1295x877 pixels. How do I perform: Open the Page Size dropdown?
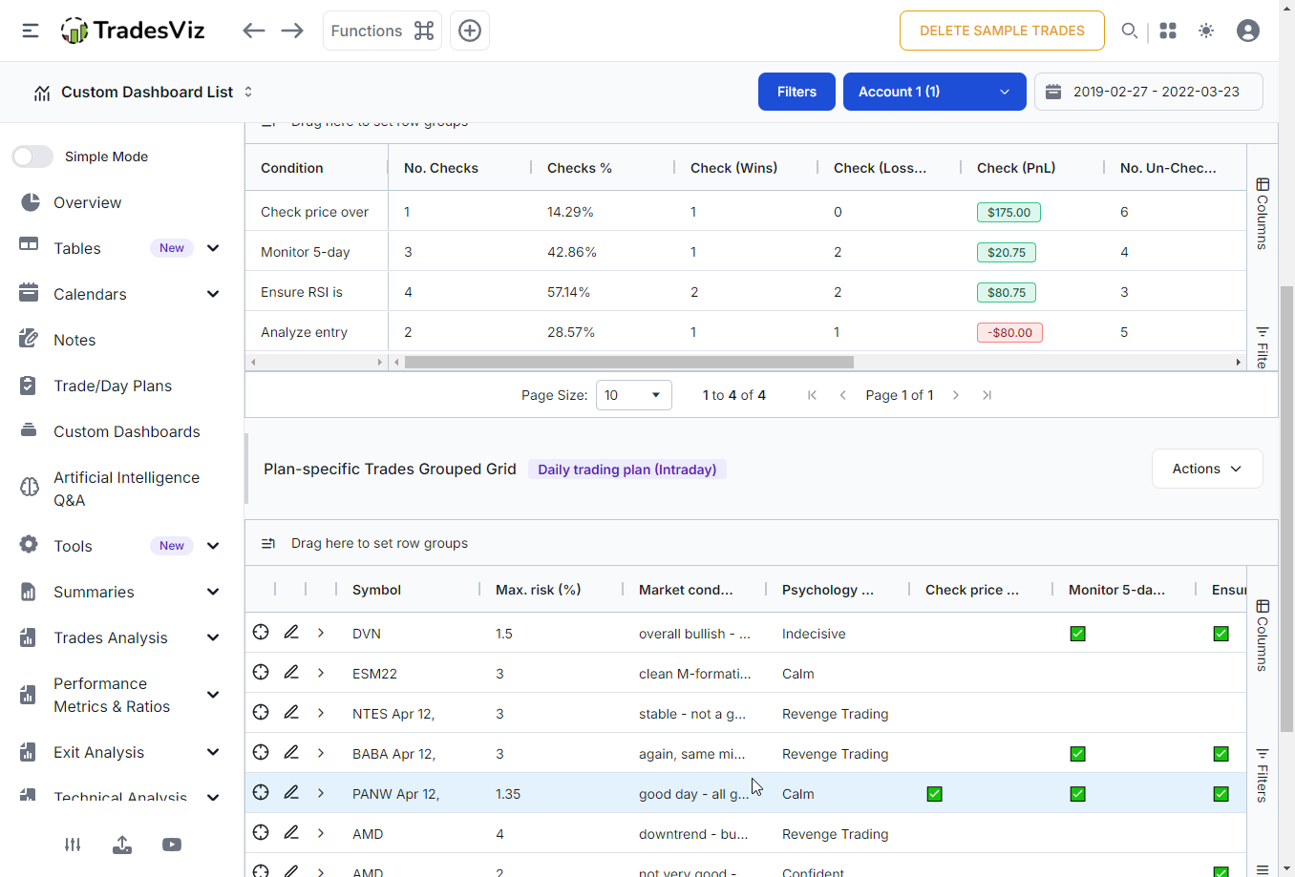coord(634,395)
